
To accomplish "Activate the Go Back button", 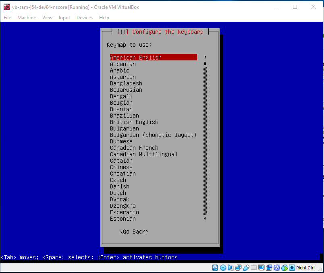I will point(134,232).
